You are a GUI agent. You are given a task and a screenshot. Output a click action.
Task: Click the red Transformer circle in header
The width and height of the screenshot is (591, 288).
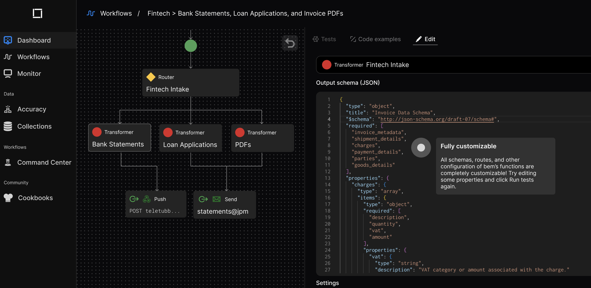pyautogui.click(x=327, y=65)
